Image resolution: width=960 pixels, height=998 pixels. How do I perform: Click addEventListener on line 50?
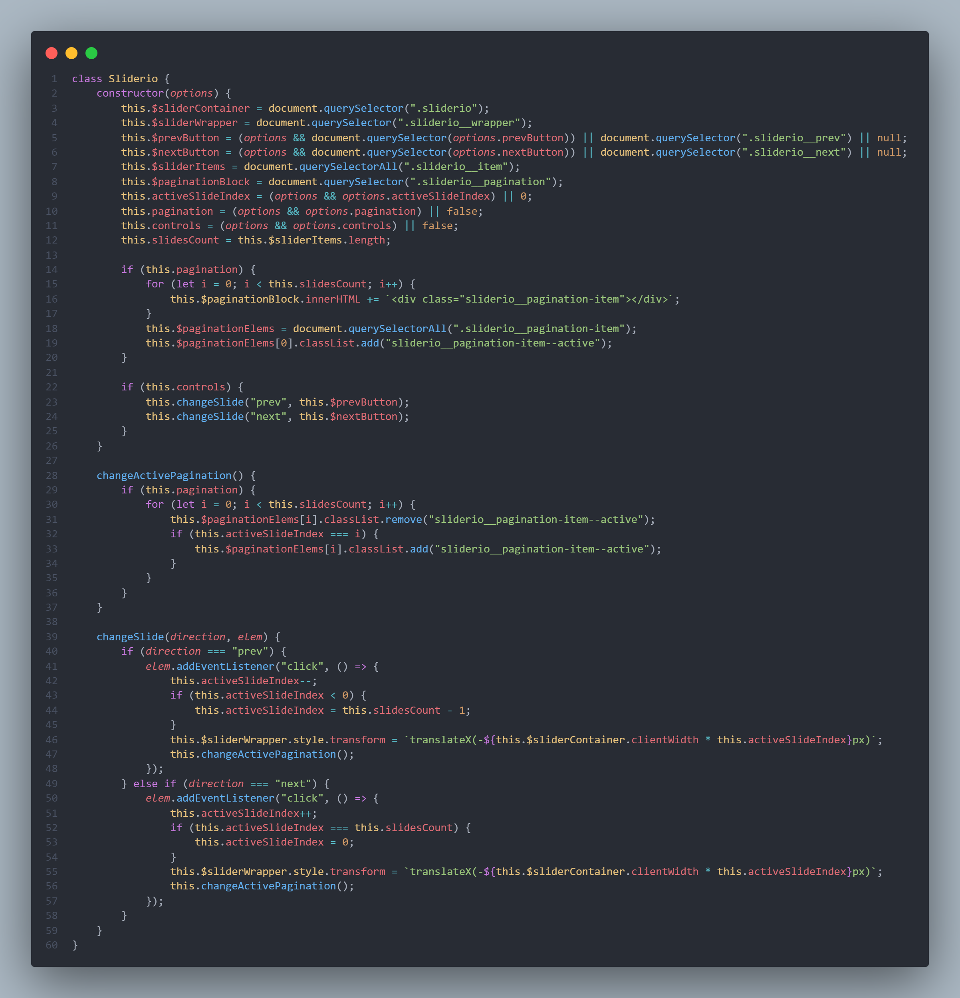pyautogui.click(x=225, y=798)
